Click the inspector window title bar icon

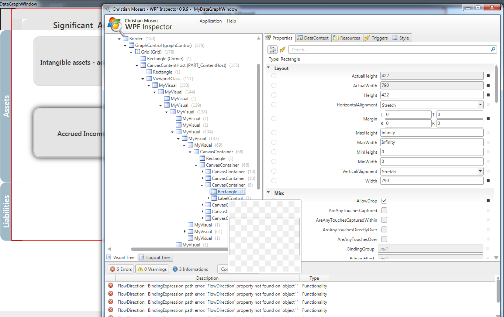pos(107,9)
